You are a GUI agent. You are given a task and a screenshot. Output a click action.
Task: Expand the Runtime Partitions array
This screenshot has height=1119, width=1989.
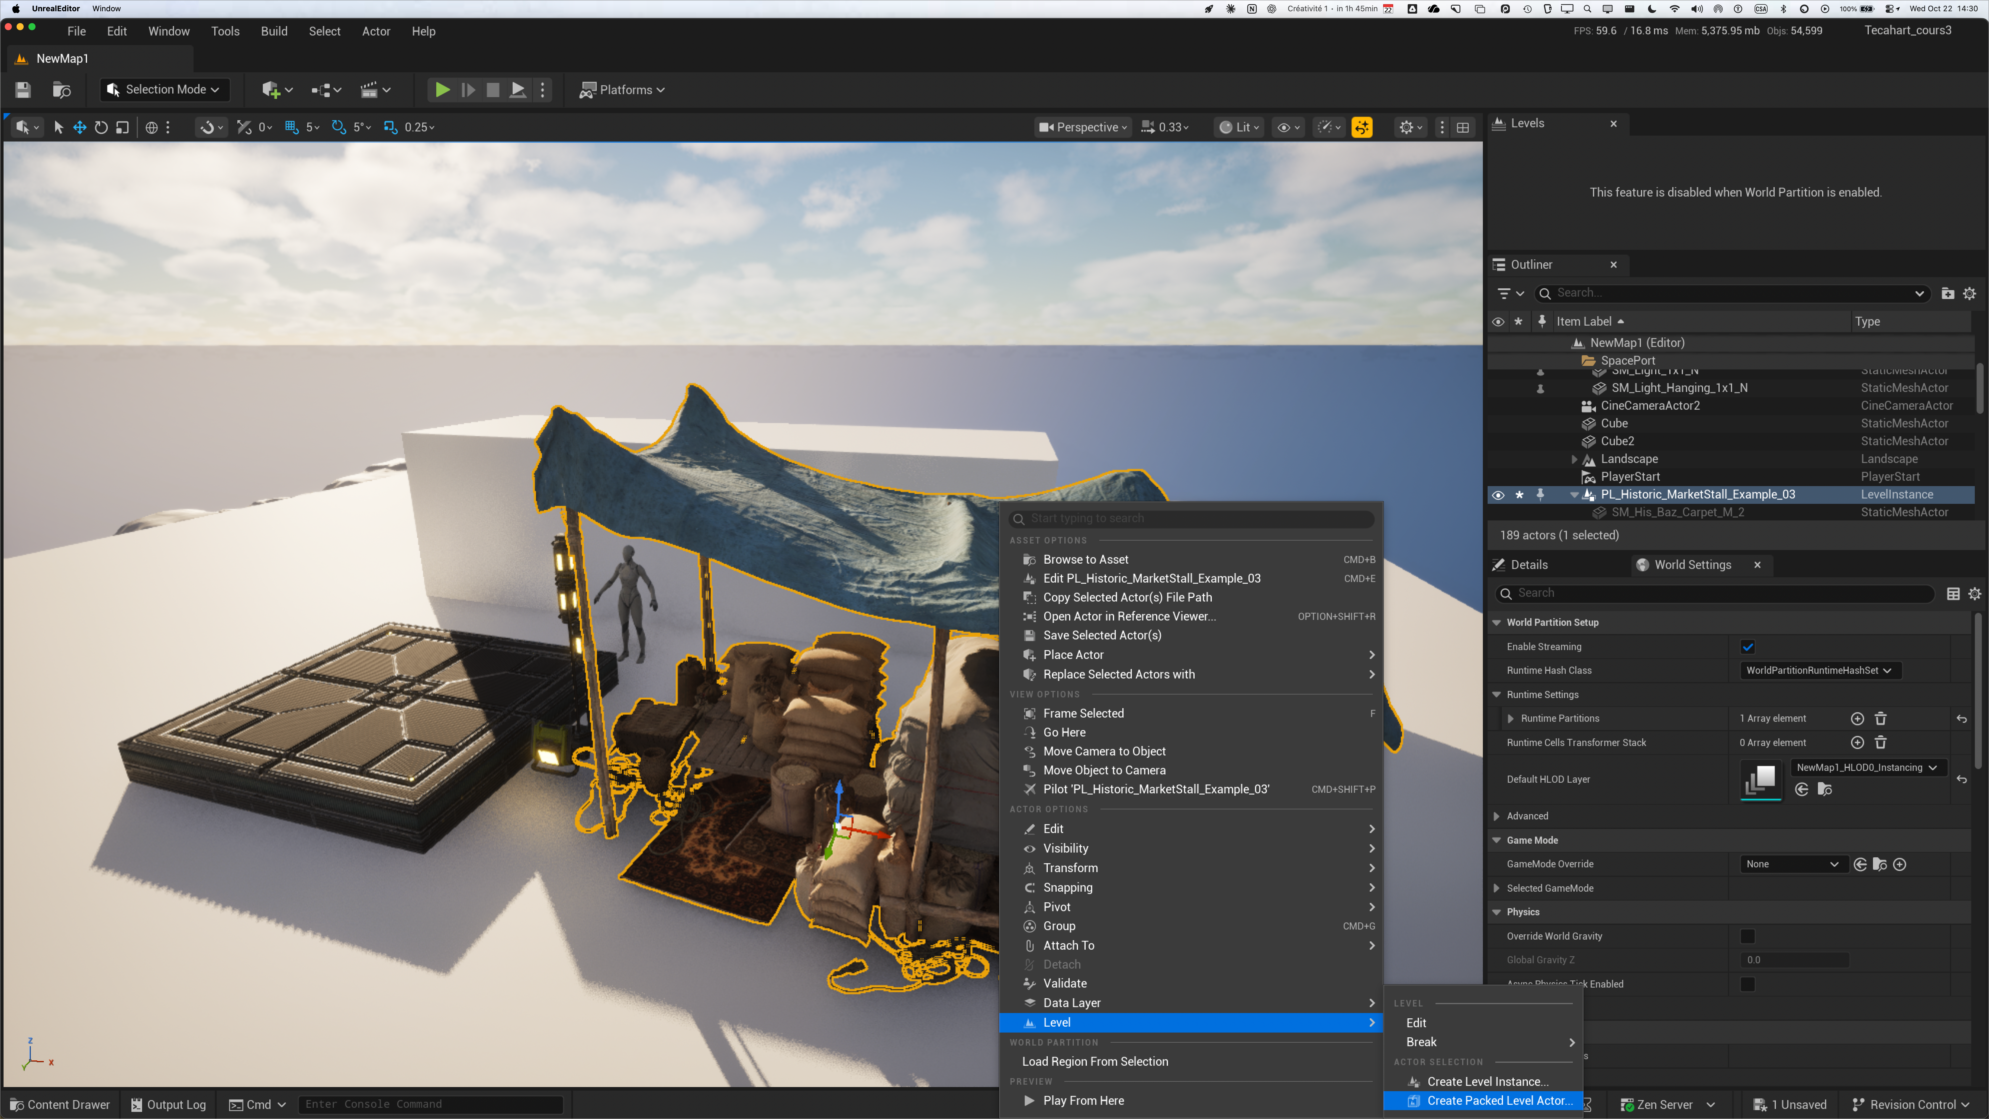pos(1511,719)
